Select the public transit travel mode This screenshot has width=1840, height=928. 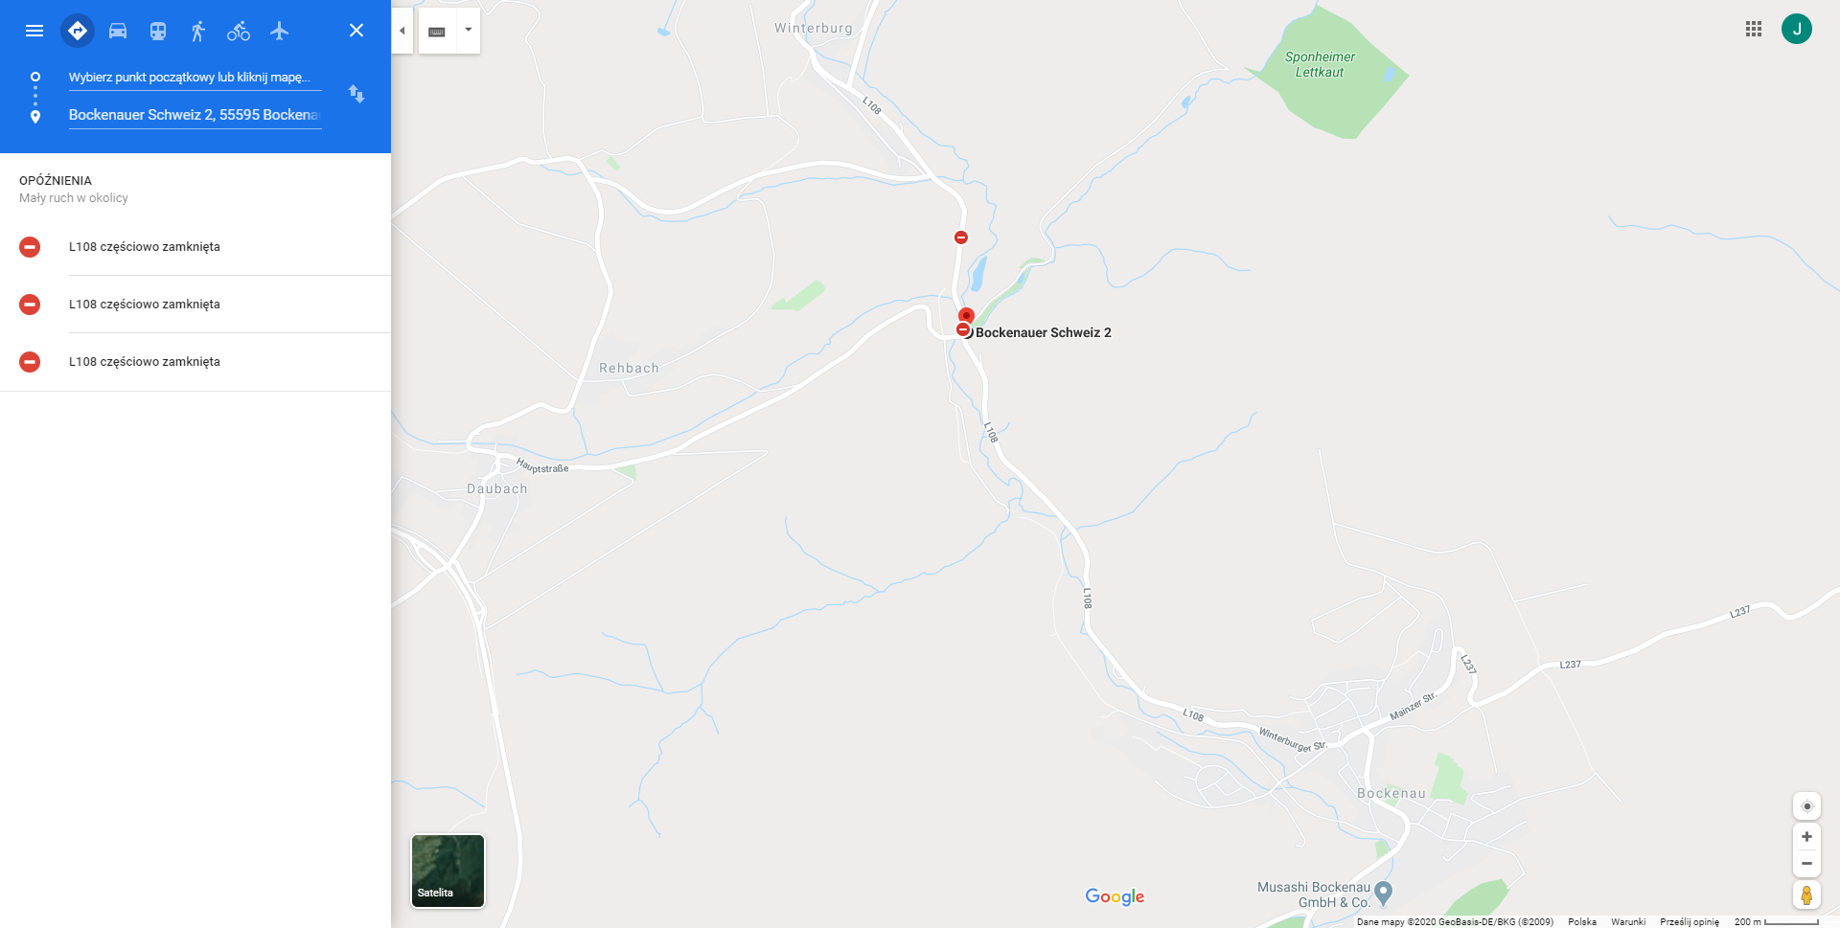click(x=158, y=31)
